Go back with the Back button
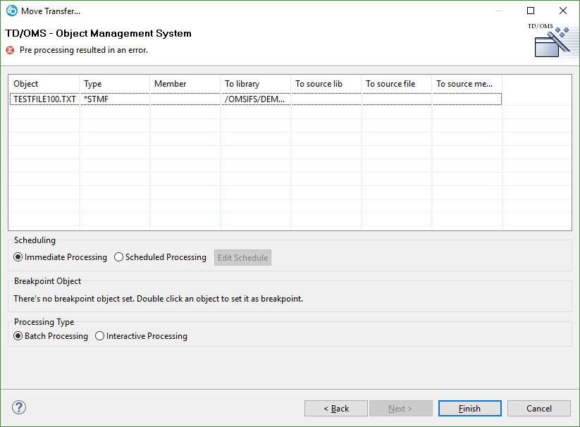Image resolution: width=580 pixels, height=427 pixels. pyautogui.click(x=336, y=409)
